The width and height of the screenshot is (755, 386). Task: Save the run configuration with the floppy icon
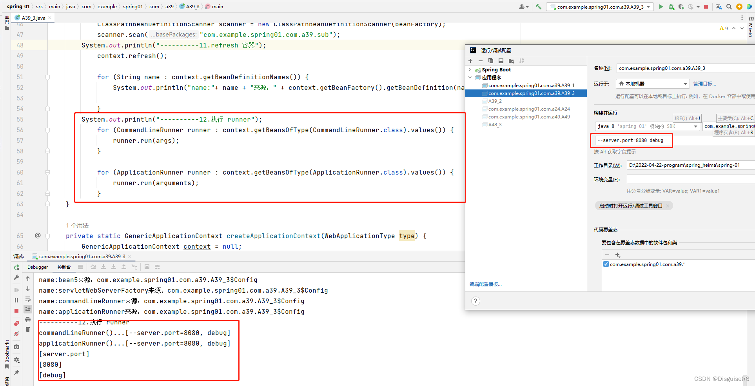point(501,61)
